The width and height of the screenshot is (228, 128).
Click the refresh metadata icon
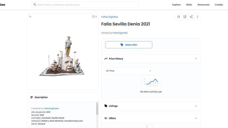pyautogui.click(x=179, y=17)
